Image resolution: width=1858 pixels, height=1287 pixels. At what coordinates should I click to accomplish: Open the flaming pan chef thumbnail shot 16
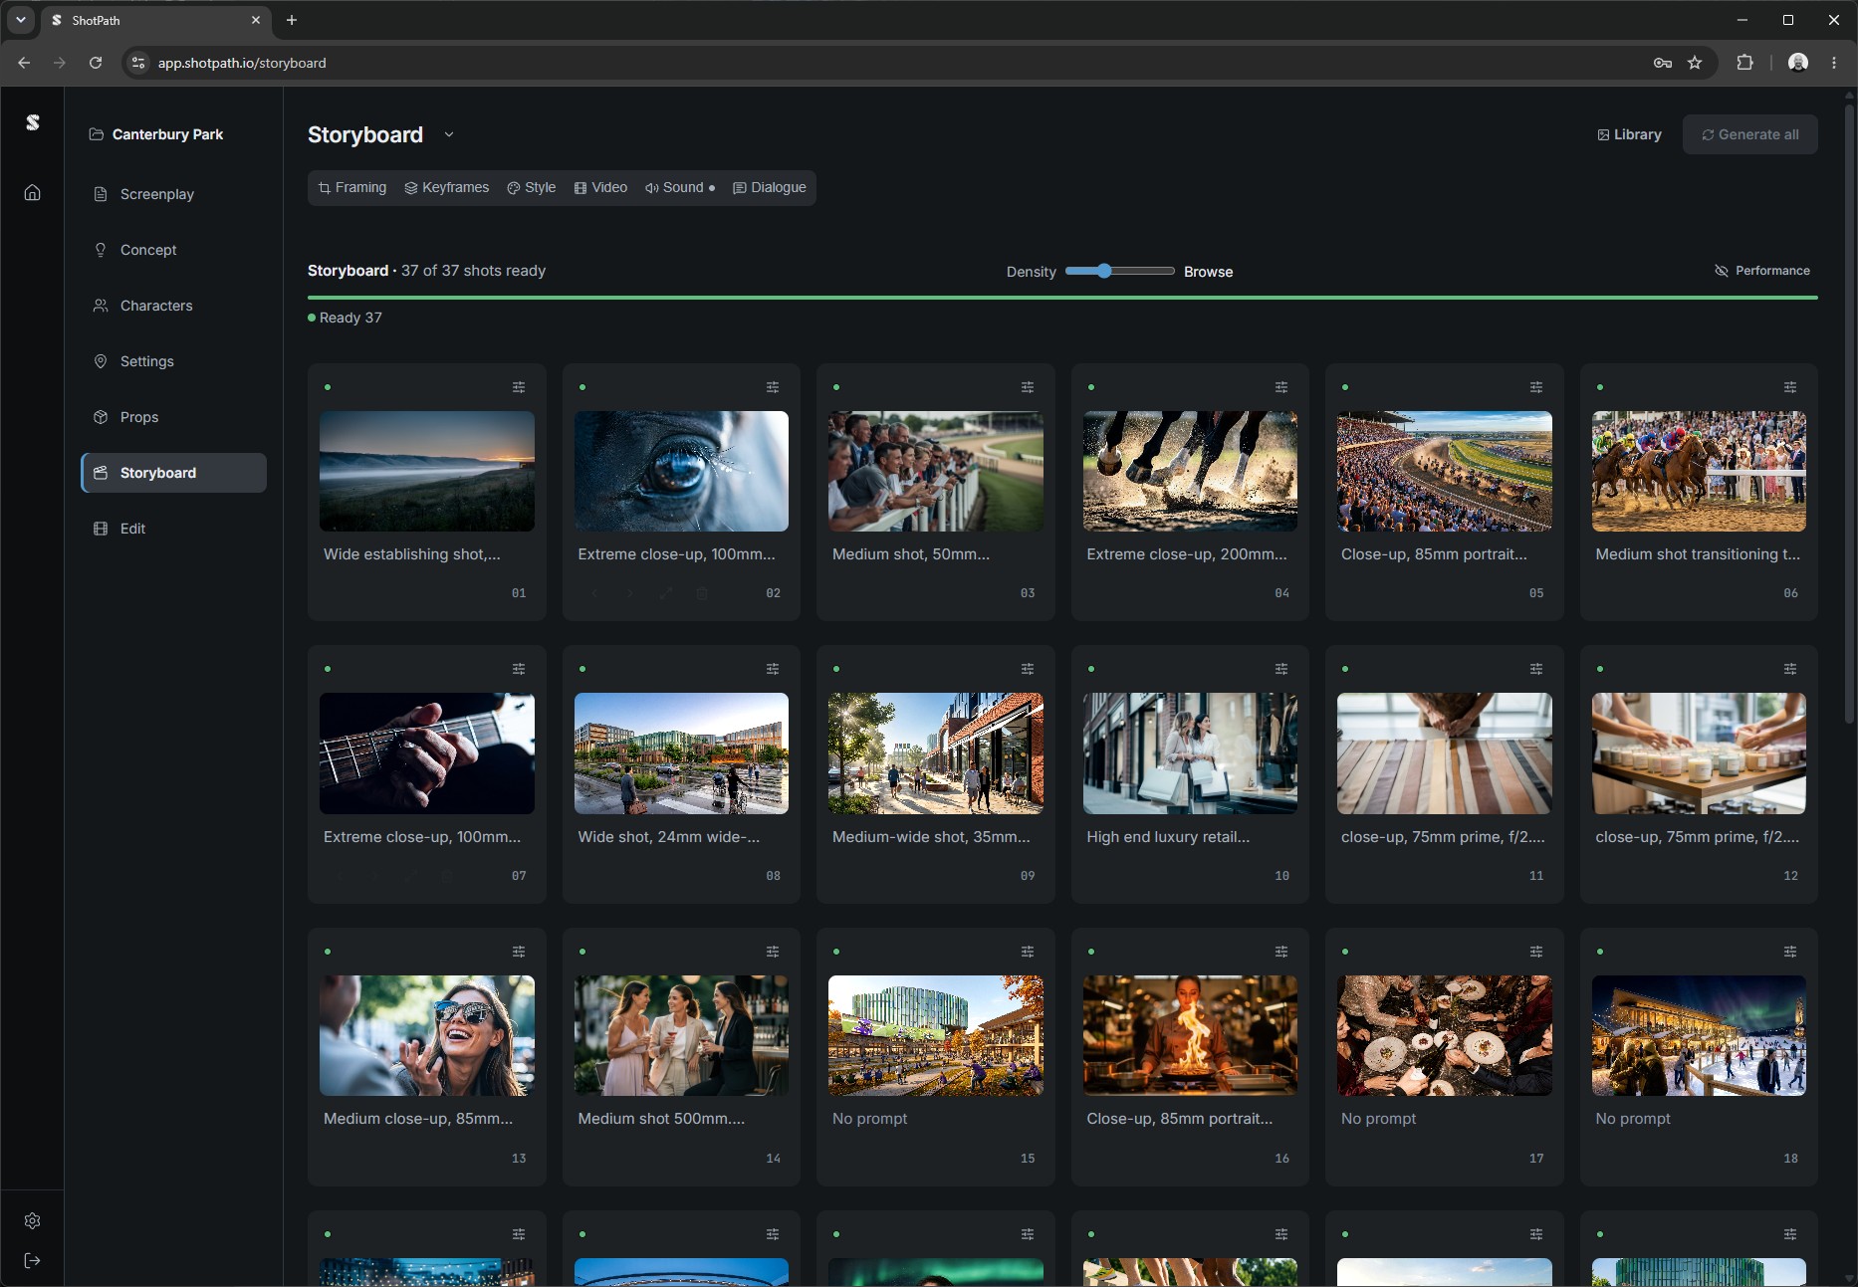[x=1190, y=1035]
